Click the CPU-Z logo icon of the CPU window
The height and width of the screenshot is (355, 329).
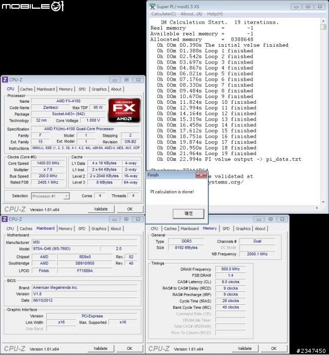point(5,80)
